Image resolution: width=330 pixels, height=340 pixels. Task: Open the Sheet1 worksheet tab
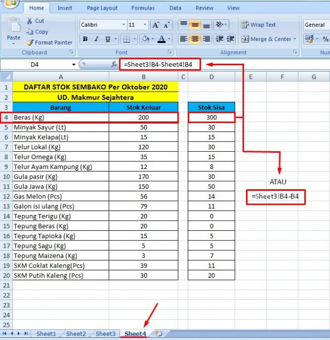[x=46, y=333]
